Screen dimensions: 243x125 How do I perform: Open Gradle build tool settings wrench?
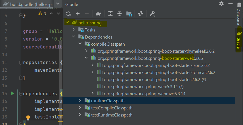pyautogui.click(x=152, y=14)
